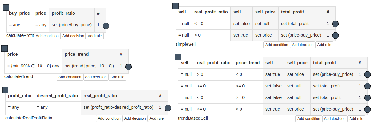This screenshot has width=374, height=126.
Task: Click the dot on the first trendBasedSell rule
Action: tap(367, 75)
